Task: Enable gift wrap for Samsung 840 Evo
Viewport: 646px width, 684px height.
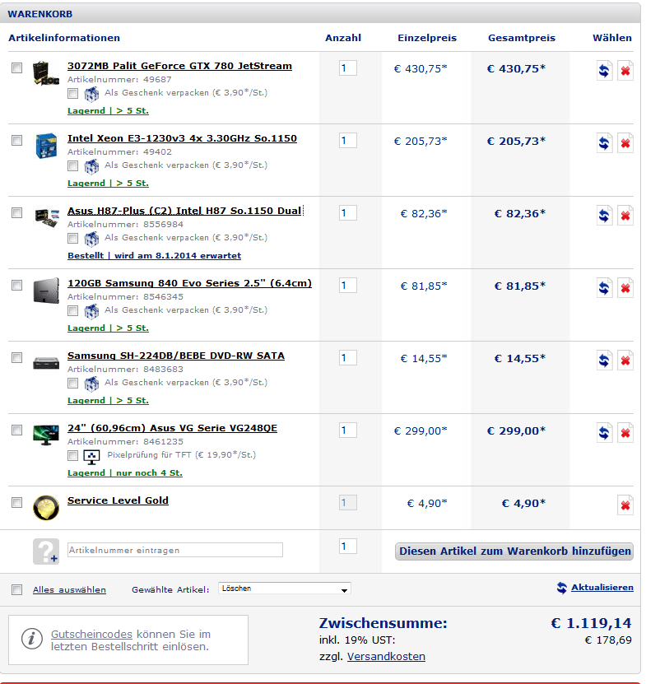Action: 72,310
